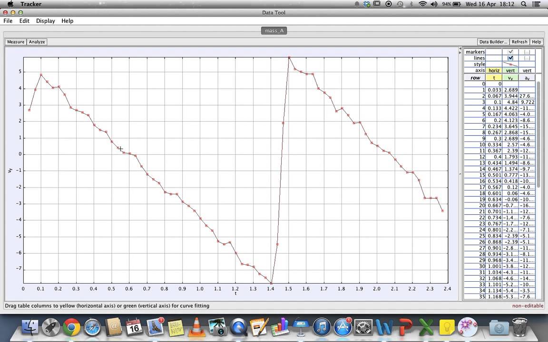Open Numbers bar chart icon in dock
Viewport: 548px width, 342px height.
[x=280, y=327]
